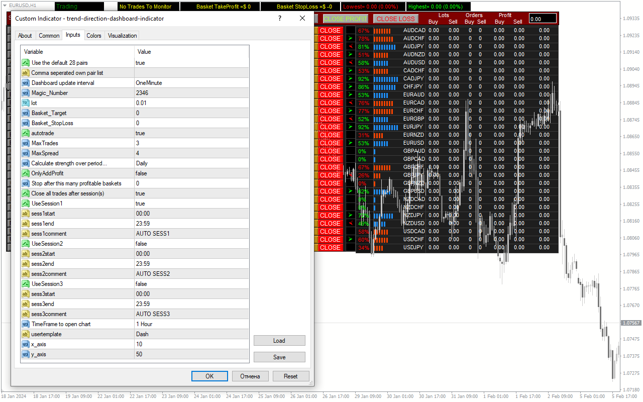
Task: Click the CLOSE button for AUDCAD
Action: pos(330,30)
